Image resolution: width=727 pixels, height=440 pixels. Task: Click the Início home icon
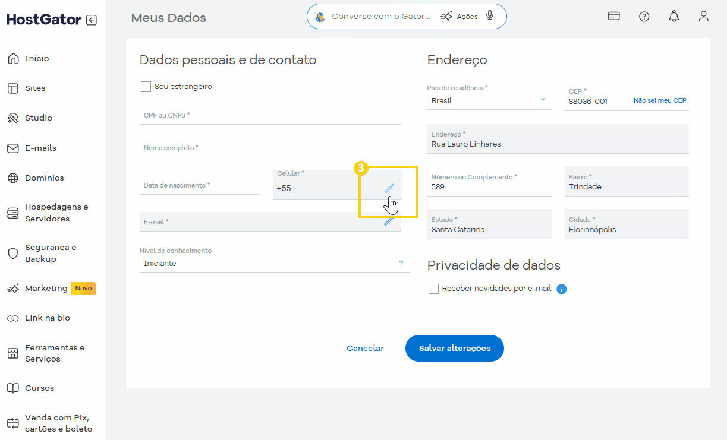click(13, 59)
